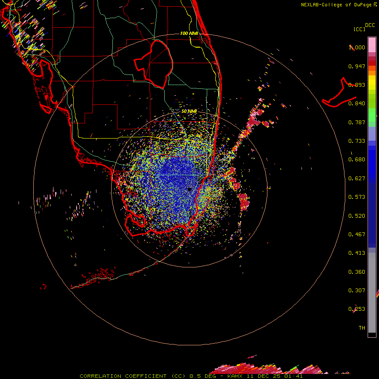The width and height of the screenshot is (379, 379).
Task: Click the 100 NMI range ring label
Action: (189, 33)
